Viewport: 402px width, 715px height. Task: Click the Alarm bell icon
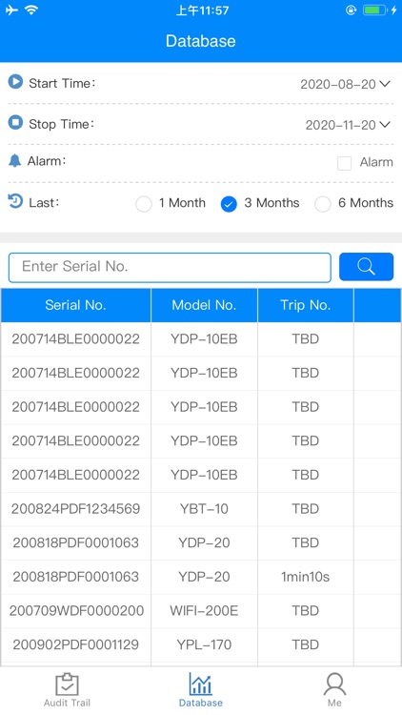point(15,160)
